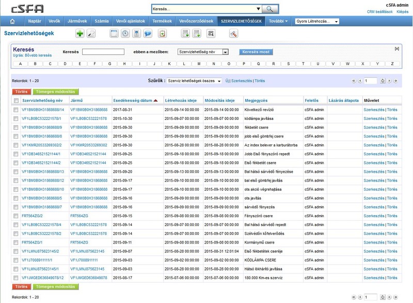Click the refresh icon in the Szűrők bar

383,81
